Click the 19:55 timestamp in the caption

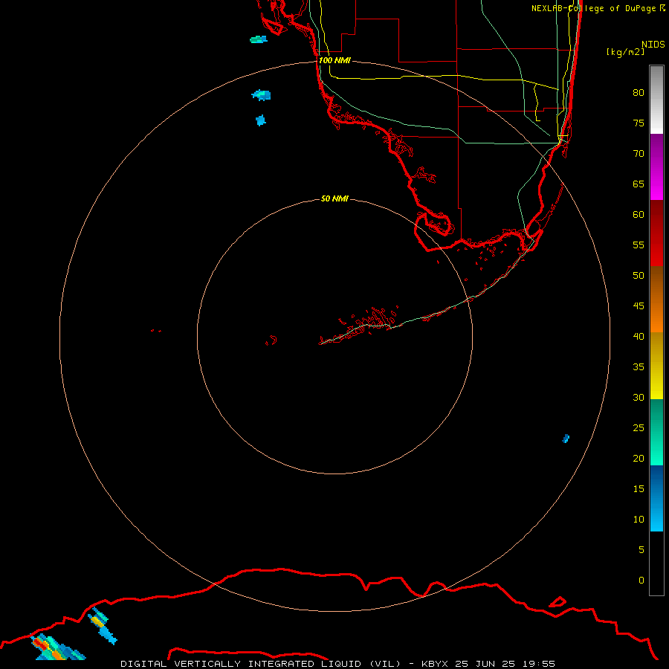pos(537,664)
